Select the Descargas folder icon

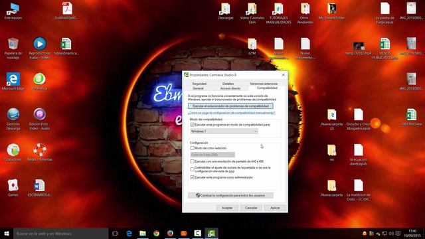tap(226, 11)
